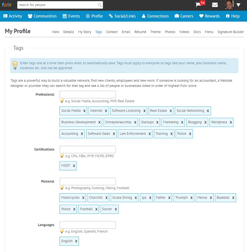Remove the Social Networking tag

pos(208,111)
